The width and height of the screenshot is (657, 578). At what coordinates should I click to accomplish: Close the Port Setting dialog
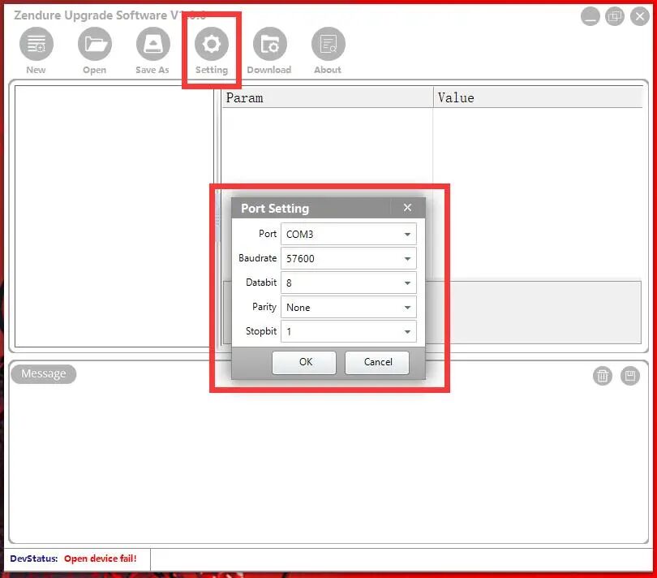pyautogui.click(x=407, y=207)
